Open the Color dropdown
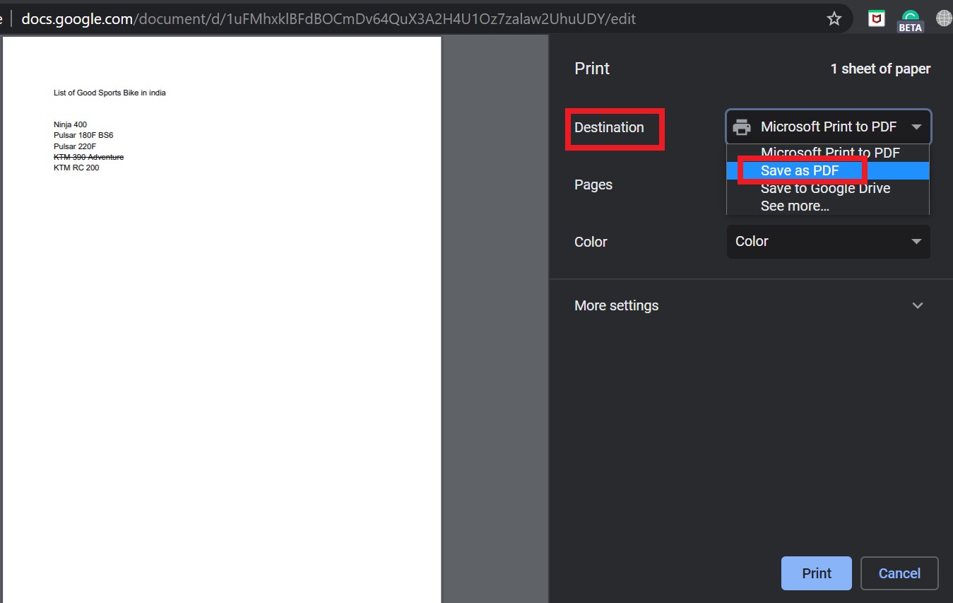This screenshot has width=953, height=603. pos(827,241)
